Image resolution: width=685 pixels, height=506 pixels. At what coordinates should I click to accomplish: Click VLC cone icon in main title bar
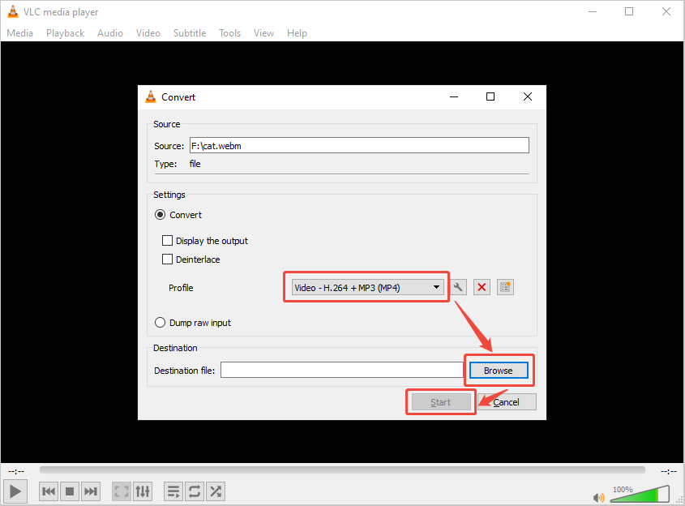(x=13, y=12)
